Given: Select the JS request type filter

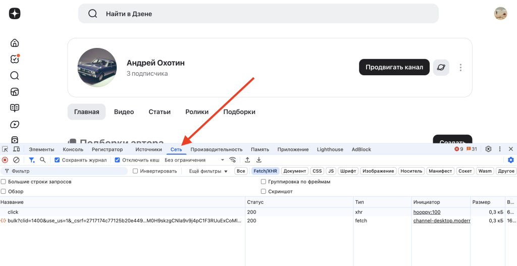Looking at the screenshot, I should [331, 171].
